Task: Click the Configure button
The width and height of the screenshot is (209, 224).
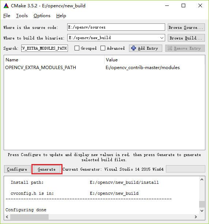Action: click(17, 169)
